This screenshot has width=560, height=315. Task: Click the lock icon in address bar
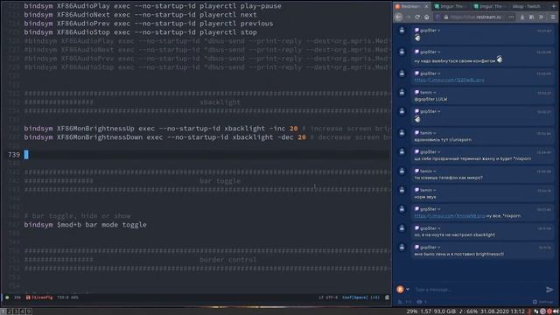point(446,17)
